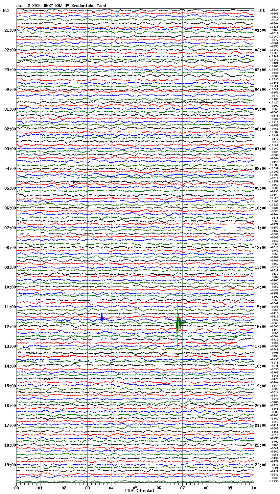Click the 18:00 ECT hour label
Screen dimensions: 280x494
pyautogui.click(x=10, y=445)
